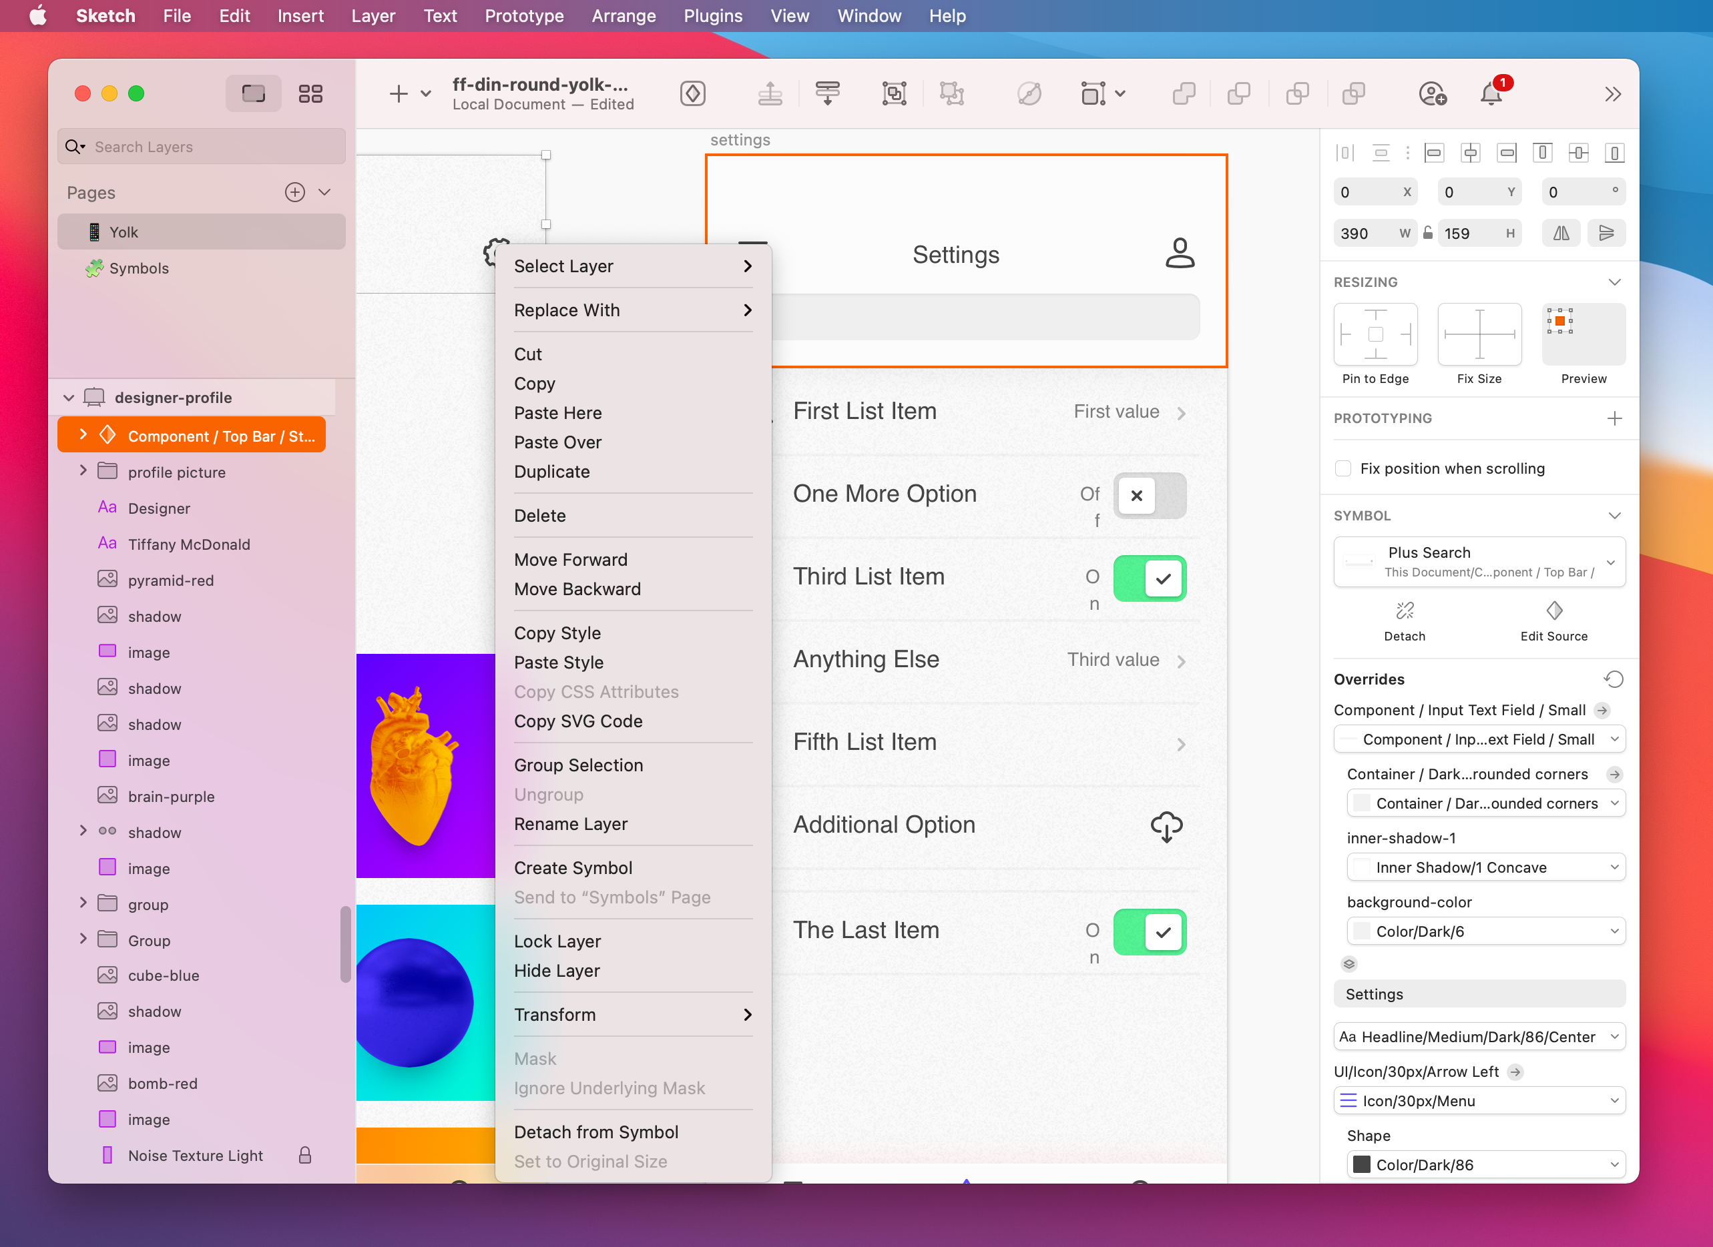The height and width of the screenshot is (1247, 1713).
Task: Toggle the 'The Last Item' switch
Action: point(1148,932)
